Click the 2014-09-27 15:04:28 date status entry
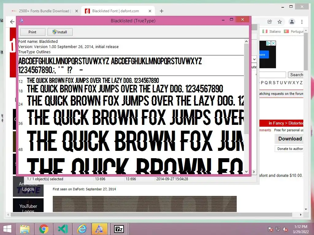 [172, 179]
